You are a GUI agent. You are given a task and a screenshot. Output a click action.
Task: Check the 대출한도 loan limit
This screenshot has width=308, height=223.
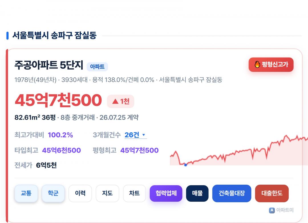[x=272, y=193]
